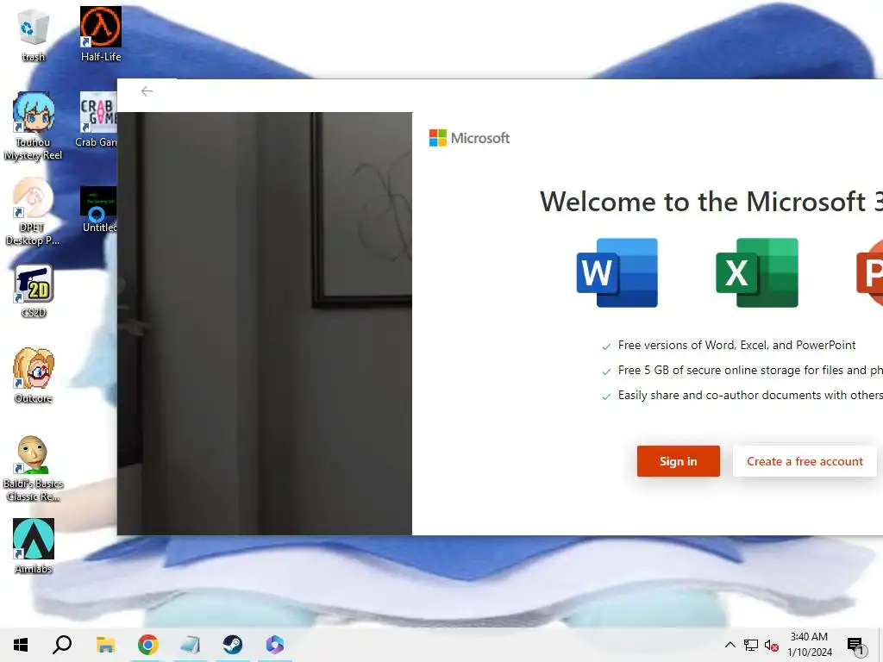Select the Crab Game desktop icon

pyautogui.click(x=97, y=121)
